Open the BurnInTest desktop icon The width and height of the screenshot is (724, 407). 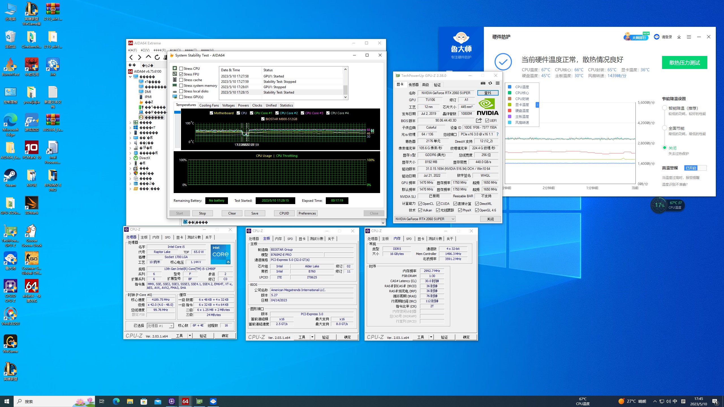coord(10,67)
